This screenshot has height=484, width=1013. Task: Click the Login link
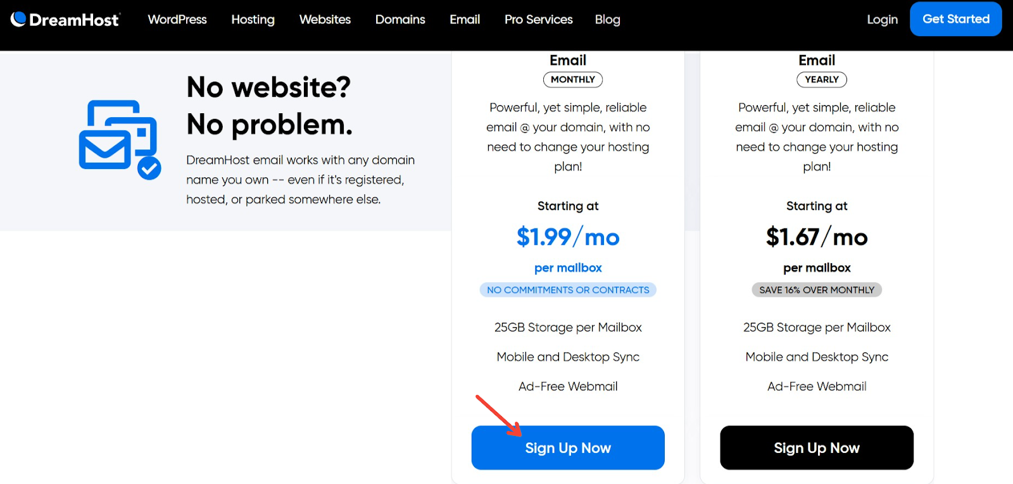point(881,20)
